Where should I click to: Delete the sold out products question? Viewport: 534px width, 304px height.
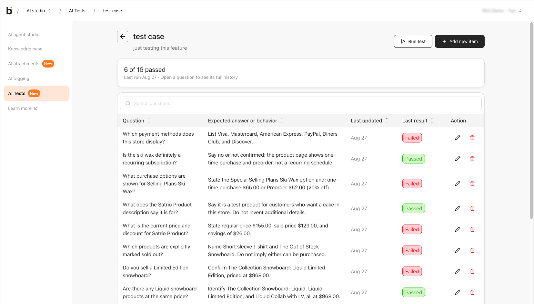[x=472, y=250]
